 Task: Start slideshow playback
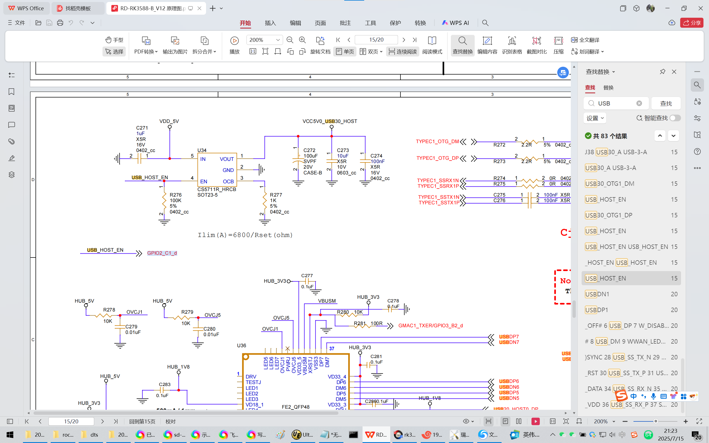234,45
